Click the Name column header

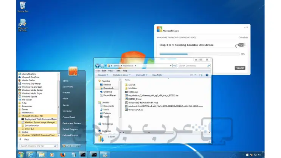[127, 80]
